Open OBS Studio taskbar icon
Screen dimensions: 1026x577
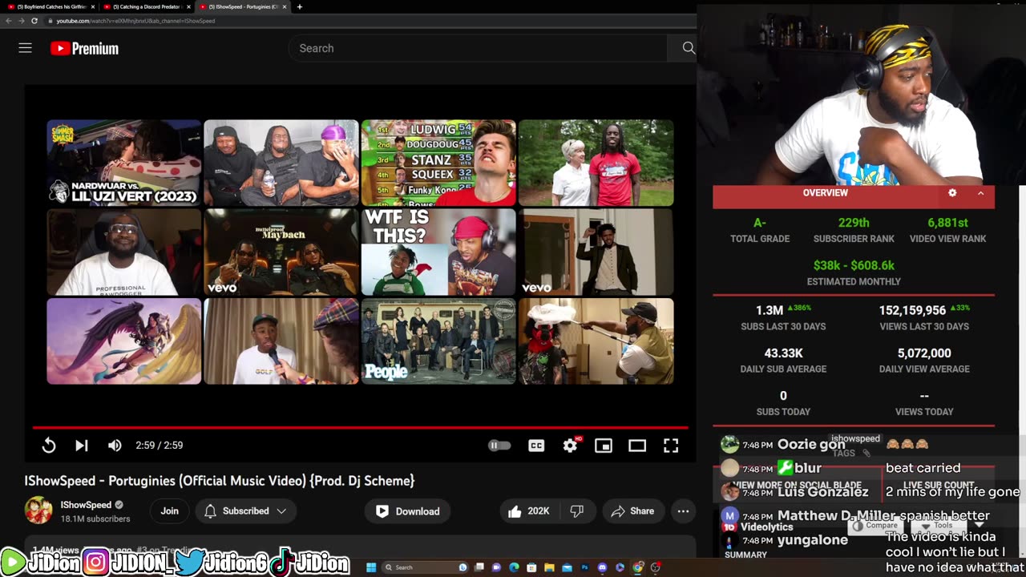655,567
